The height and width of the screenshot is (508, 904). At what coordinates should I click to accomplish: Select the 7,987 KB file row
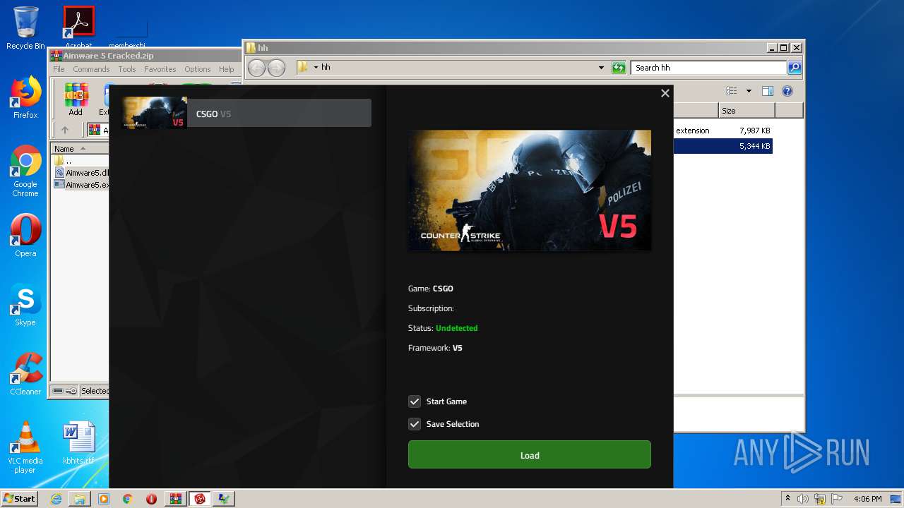pyautogui.click(x=723, y=131)
